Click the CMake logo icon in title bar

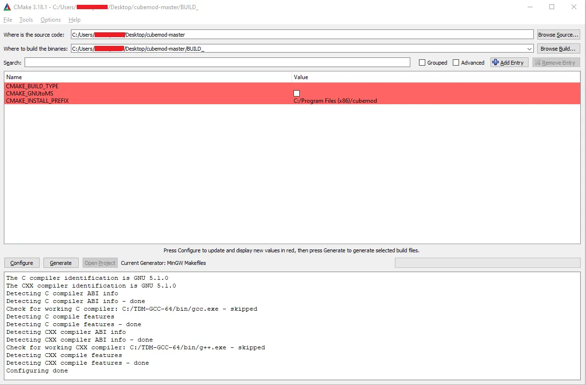click(7, 7)
